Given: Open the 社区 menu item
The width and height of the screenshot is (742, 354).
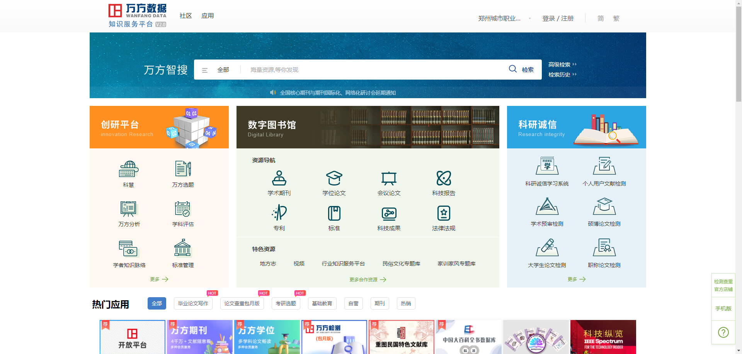Looking at the screenshot, I should pyautogui.click(x=185, y=16).
